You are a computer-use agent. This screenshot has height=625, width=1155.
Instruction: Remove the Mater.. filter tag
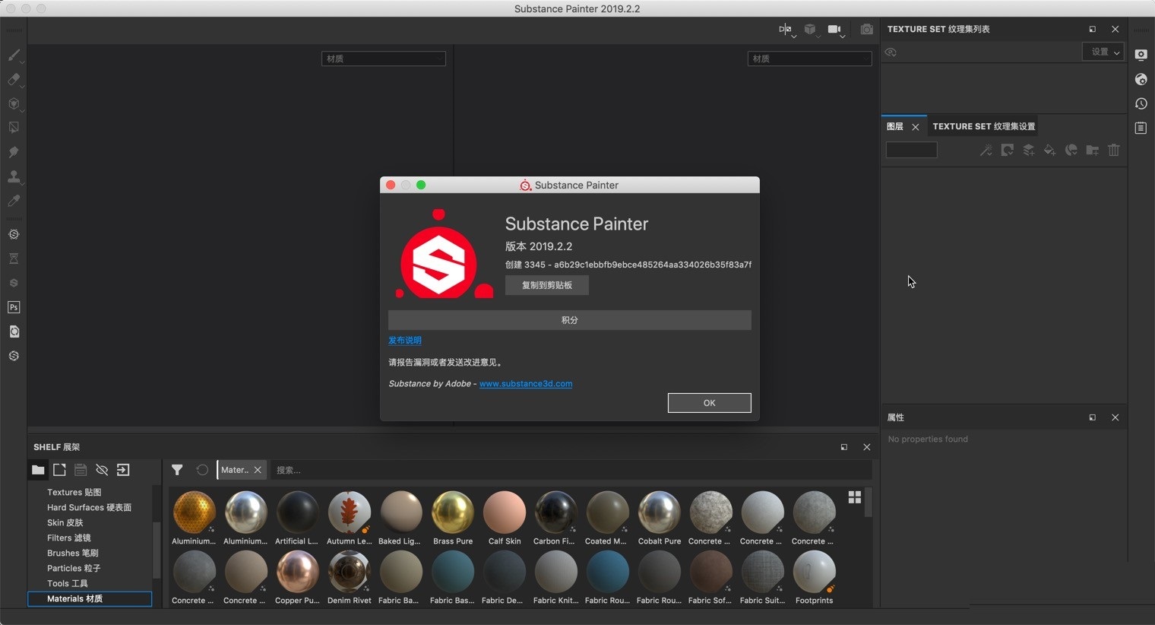[x=258, y=470]
